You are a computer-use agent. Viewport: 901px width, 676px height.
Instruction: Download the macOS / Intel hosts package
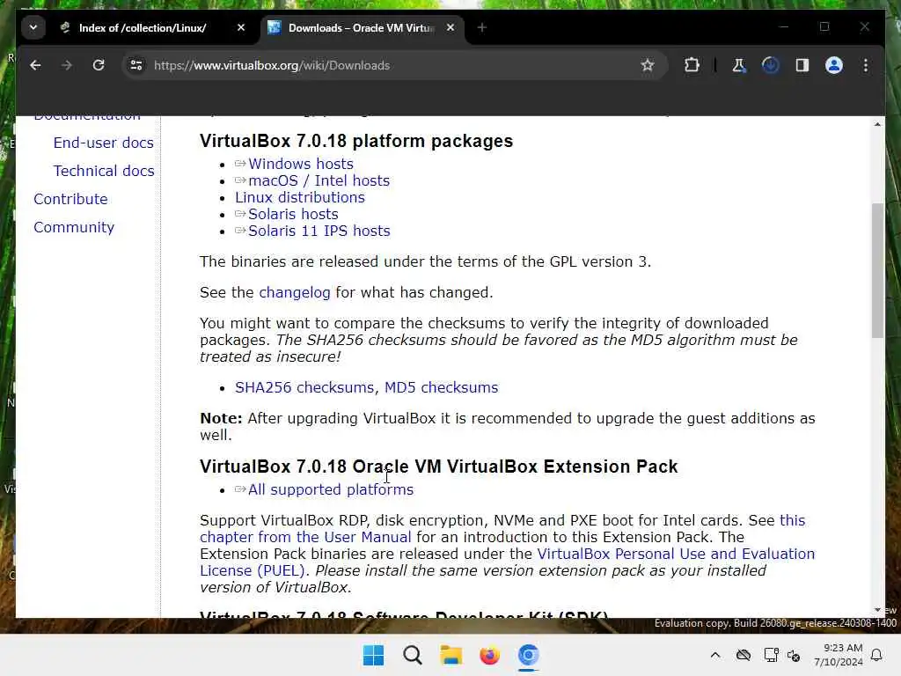pos(319,180)
